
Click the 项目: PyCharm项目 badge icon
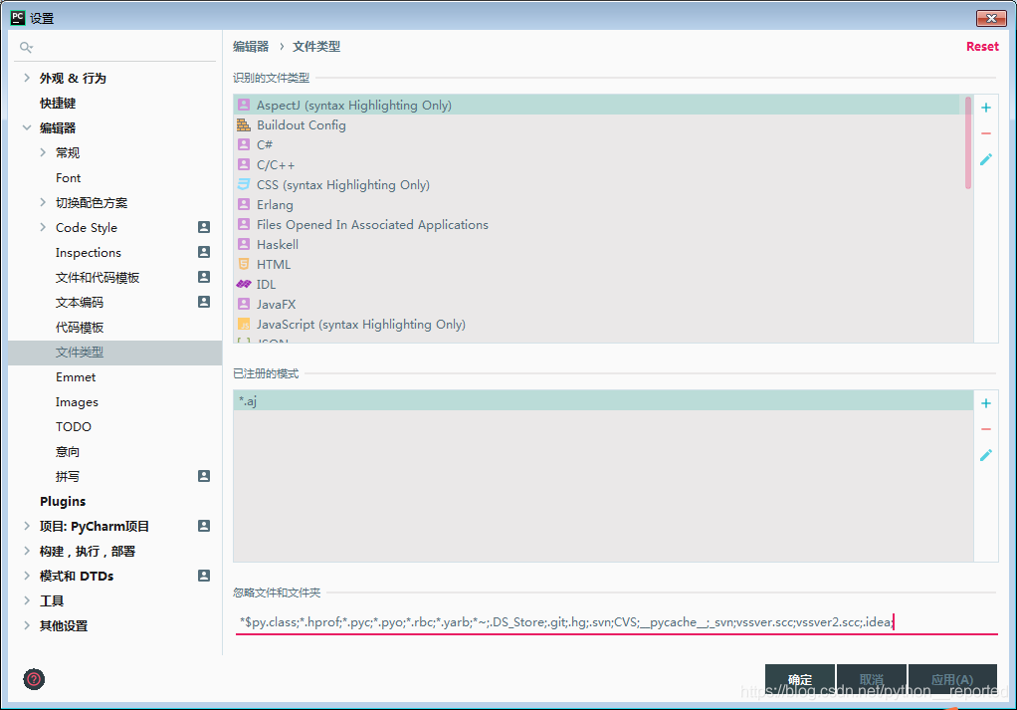coord(204,526)
